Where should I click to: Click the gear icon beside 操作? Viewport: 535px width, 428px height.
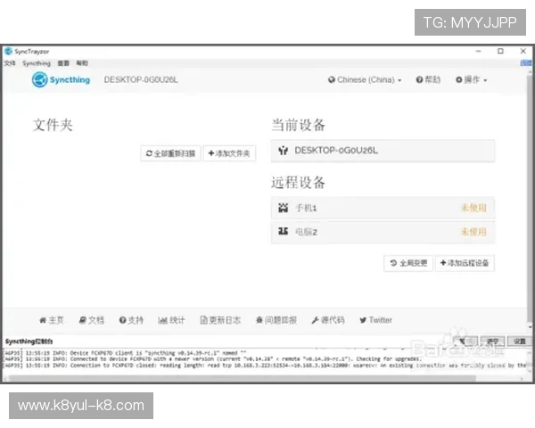[459, 80]
